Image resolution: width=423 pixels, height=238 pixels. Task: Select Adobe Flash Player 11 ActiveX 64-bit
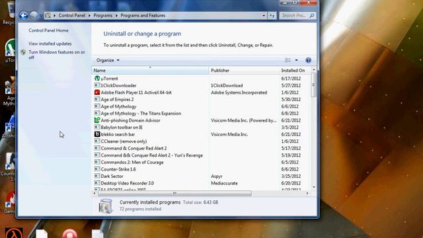pyautogui.click(x=136, y=93)
